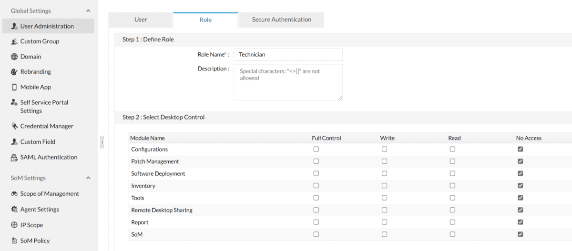572x251 pixels.
Task: Switch to the User tab
Action: point(141,20)
